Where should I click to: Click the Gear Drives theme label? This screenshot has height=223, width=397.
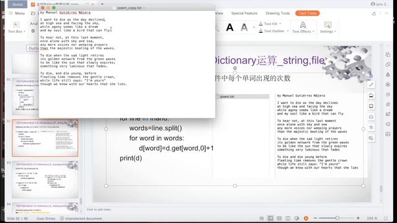[x=46, y=218]
